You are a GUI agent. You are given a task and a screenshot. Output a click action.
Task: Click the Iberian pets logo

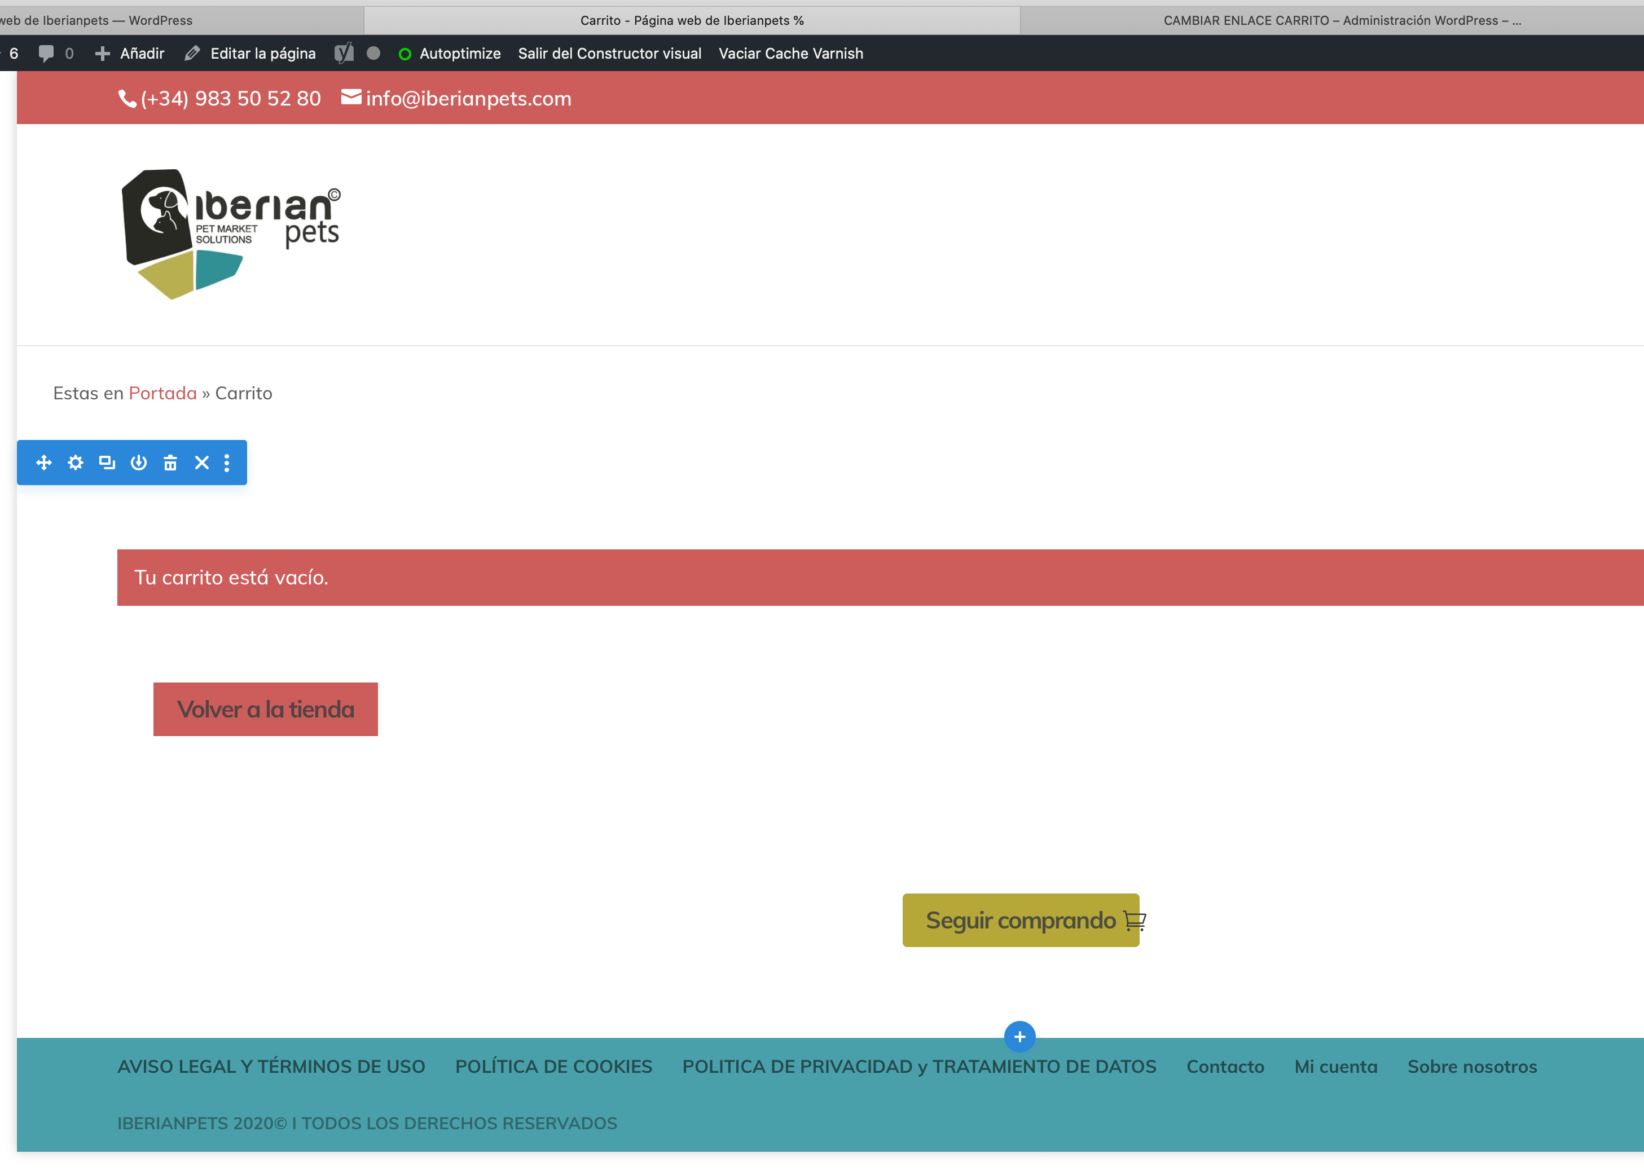pos(231,234)
